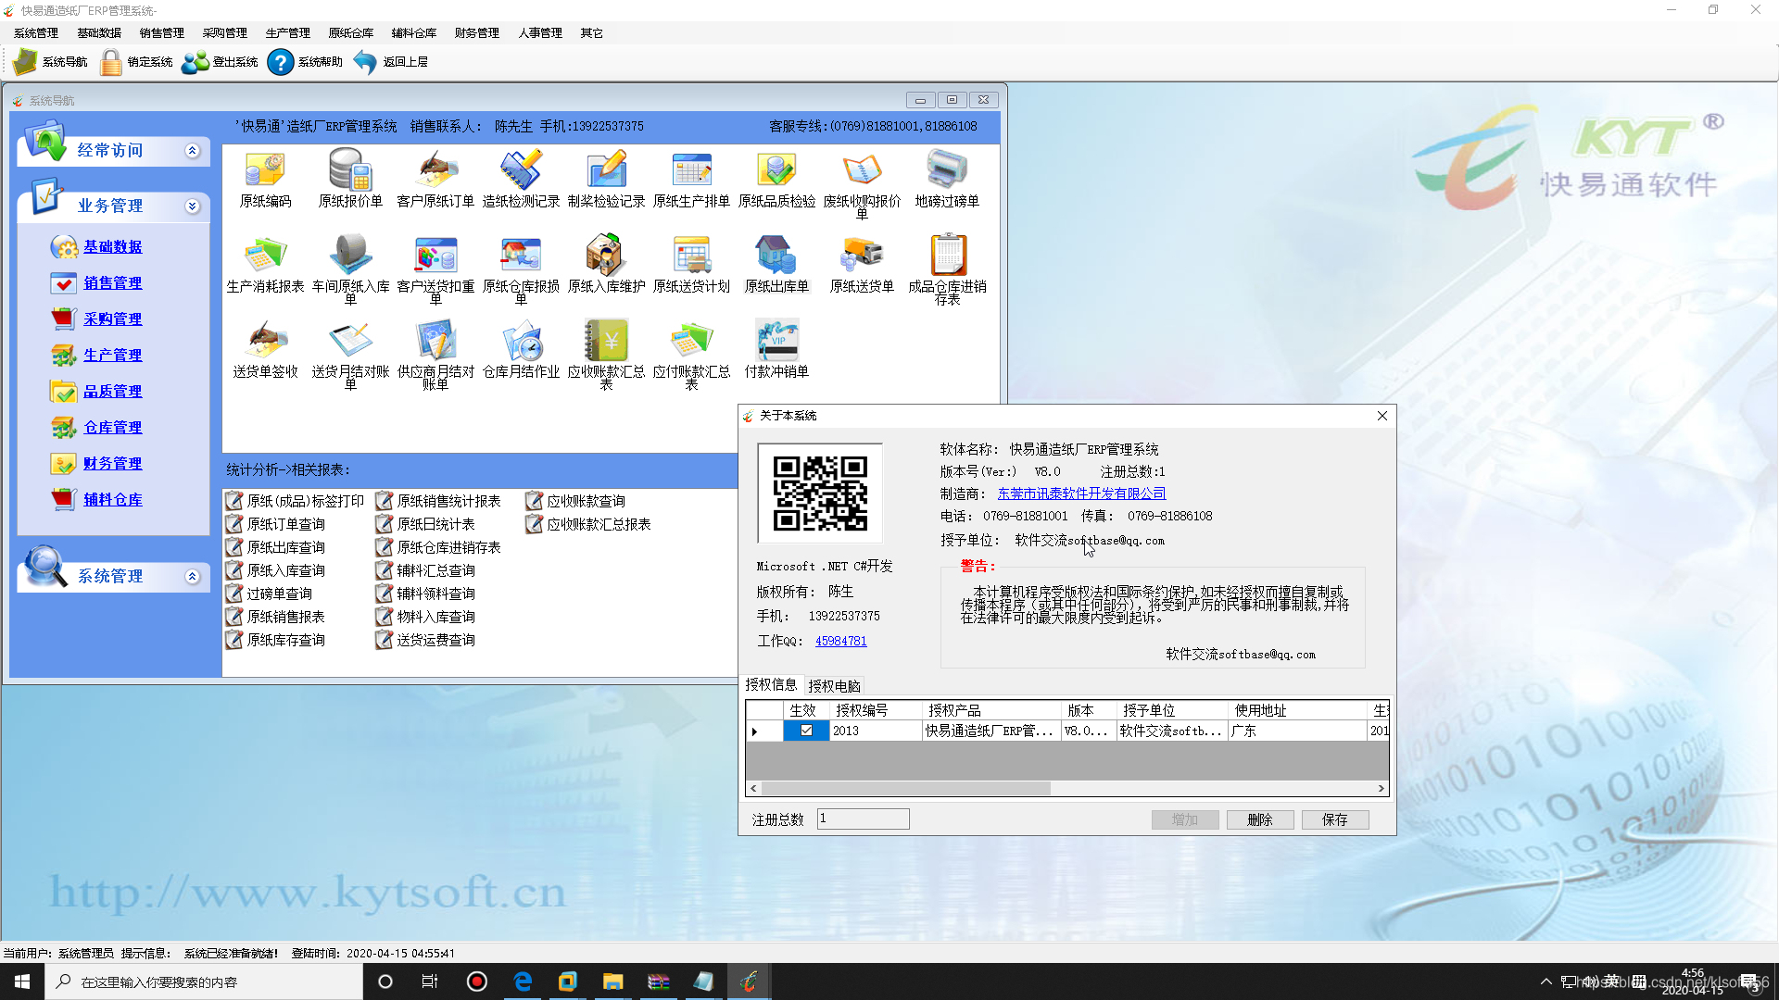The height and width of the screenshot is (1000, 1779).
Task: Open 原纸送货单 truck icon
Action: (x=862, y=255)
